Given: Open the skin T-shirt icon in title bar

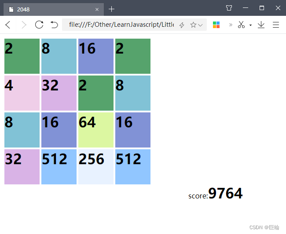Looking at the screenshot, I should click(x=229, y=8).
